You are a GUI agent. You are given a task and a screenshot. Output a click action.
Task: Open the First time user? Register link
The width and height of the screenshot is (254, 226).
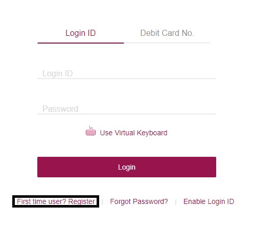click(x=56, y=201)
